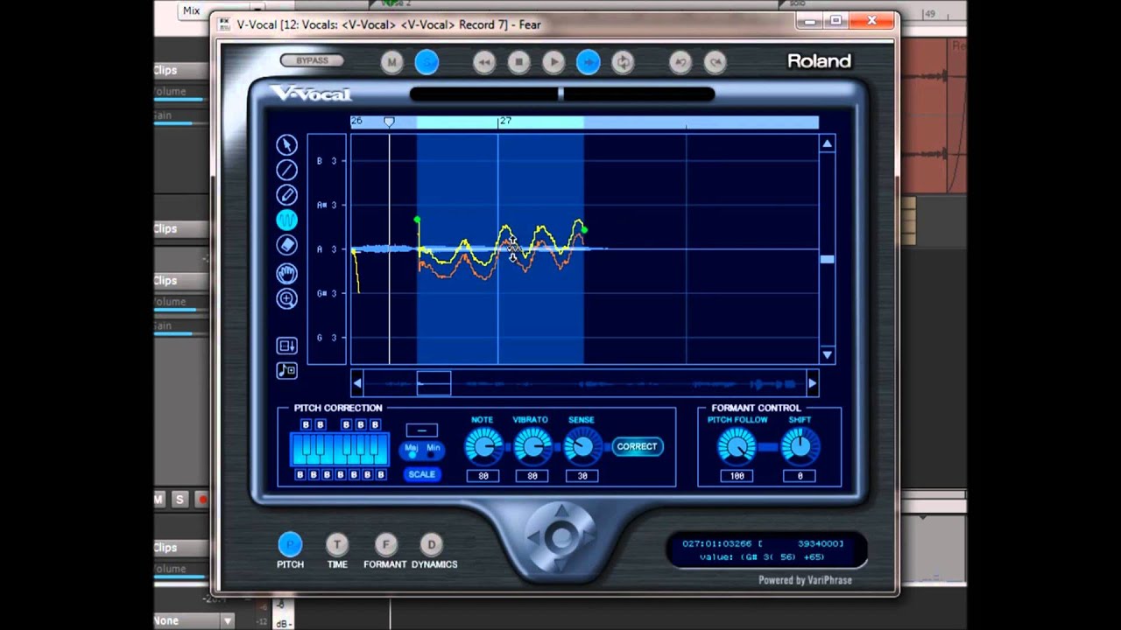Screen dimensions: 1121x630
Task: Toggle the loop playback button
Action: pyautogui.click(x=623, y=62)
